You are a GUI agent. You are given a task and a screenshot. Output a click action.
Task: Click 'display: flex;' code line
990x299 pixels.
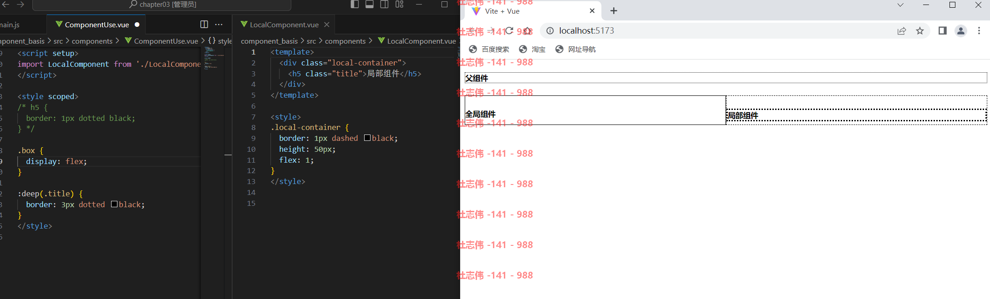56,161
